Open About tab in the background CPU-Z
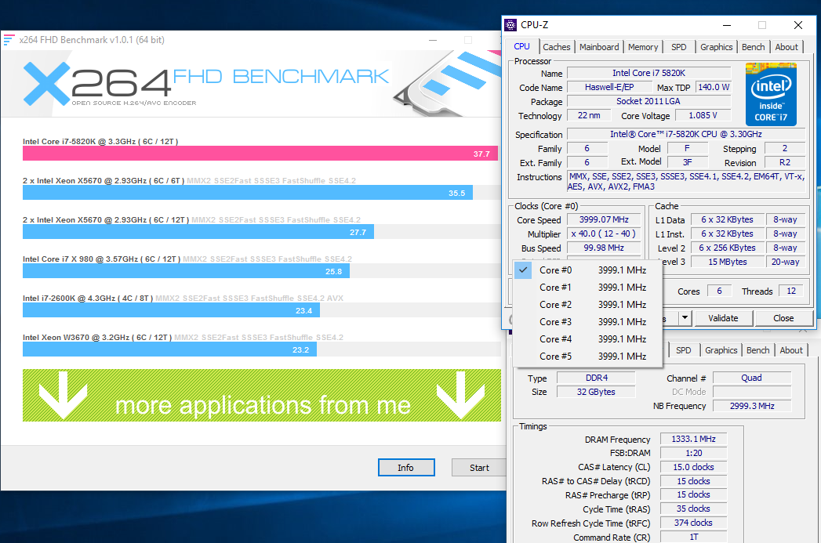This screenshot has width=821, height=543. click(x=790, y=350)
